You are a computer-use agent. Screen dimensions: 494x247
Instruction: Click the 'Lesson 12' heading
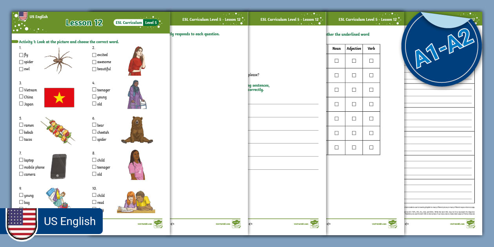[x=84, y=23]
